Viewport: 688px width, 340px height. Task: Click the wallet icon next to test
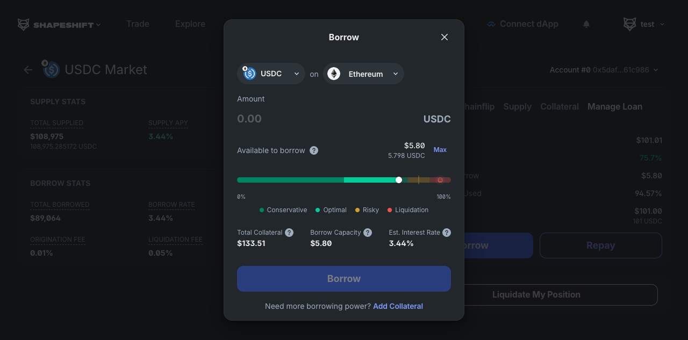(629, 24)
